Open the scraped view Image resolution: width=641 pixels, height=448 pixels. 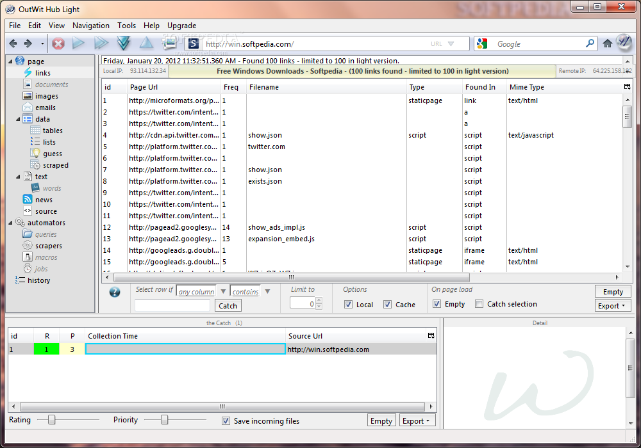(x=55, y=165)
